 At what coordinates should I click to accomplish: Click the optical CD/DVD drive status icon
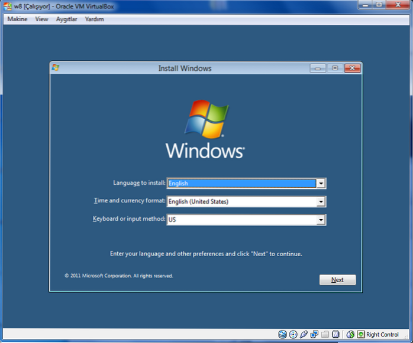click(x=293, y=335)
